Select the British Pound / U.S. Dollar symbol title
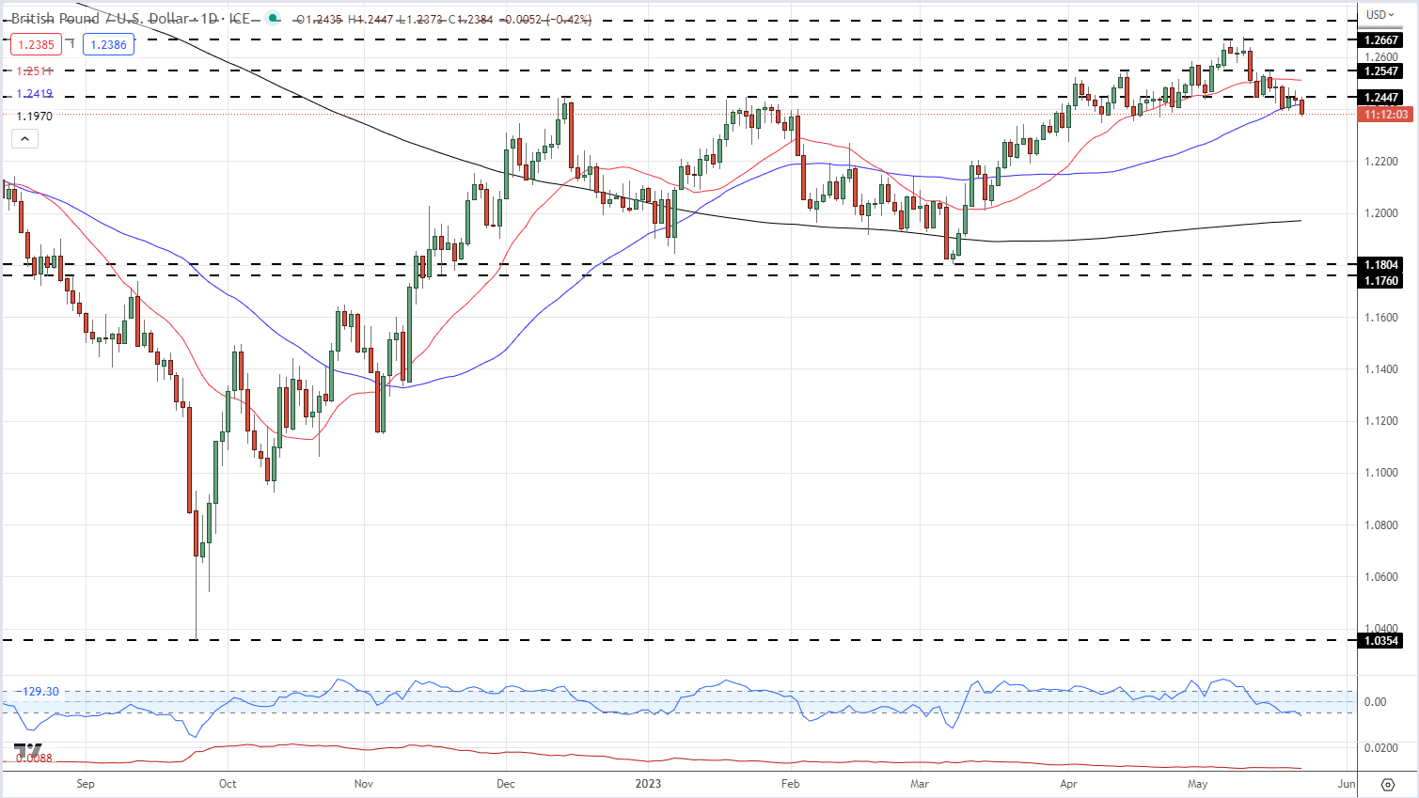 click(99, 18)
